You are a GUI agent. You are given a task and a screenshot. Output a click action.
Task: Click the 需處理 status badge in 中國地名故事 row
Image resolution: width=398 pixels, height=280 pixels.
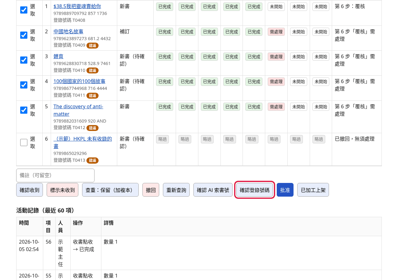tap(276, 32)
